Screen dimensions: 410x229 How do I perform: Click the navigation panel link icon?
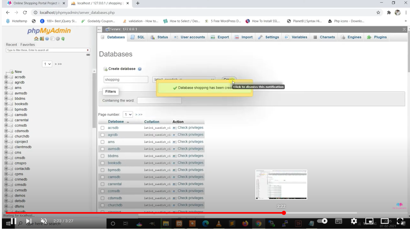click(x=88, y=55)
